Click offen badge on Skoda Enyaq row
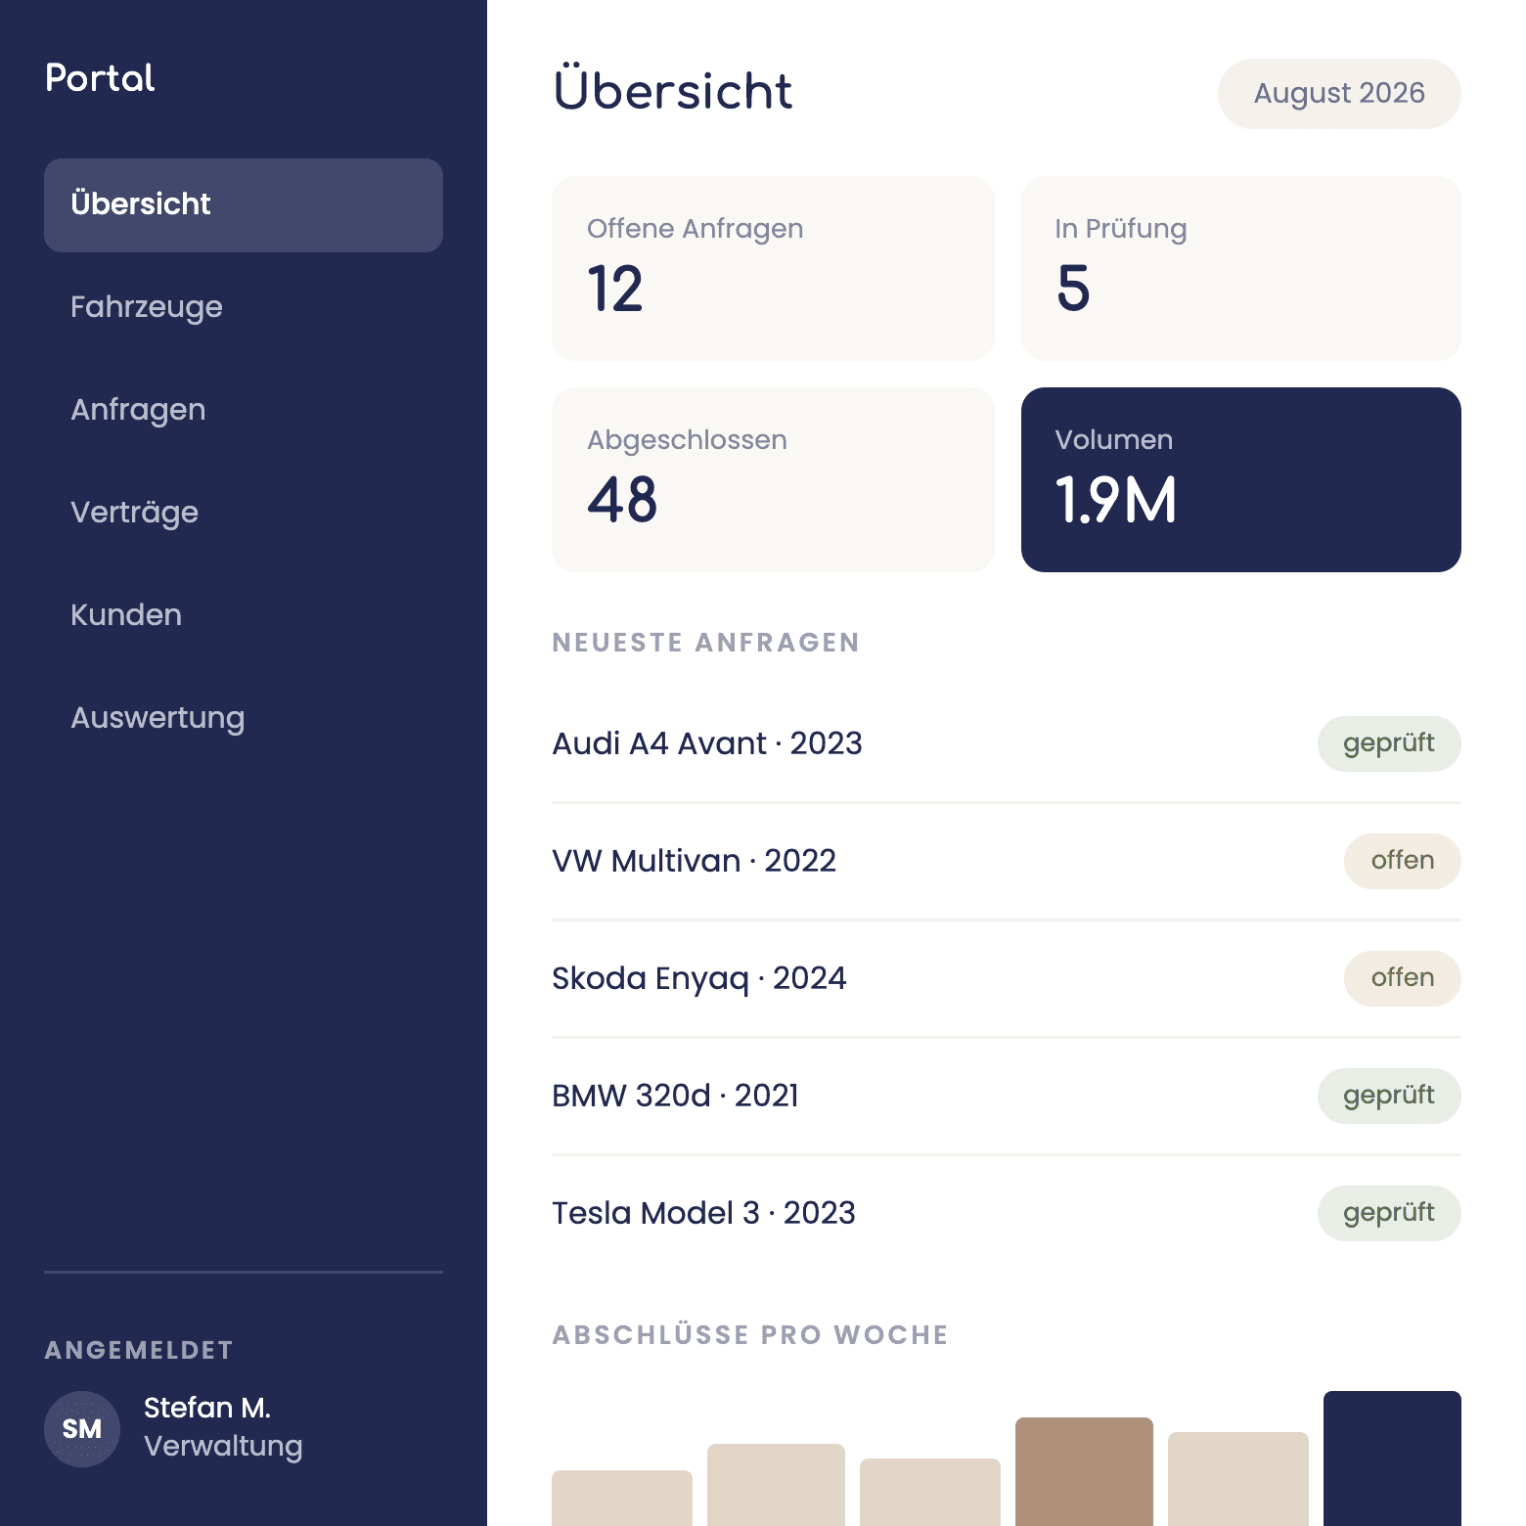The width and height of the screenshot is (1526, 1526). tap(1403, 978)
